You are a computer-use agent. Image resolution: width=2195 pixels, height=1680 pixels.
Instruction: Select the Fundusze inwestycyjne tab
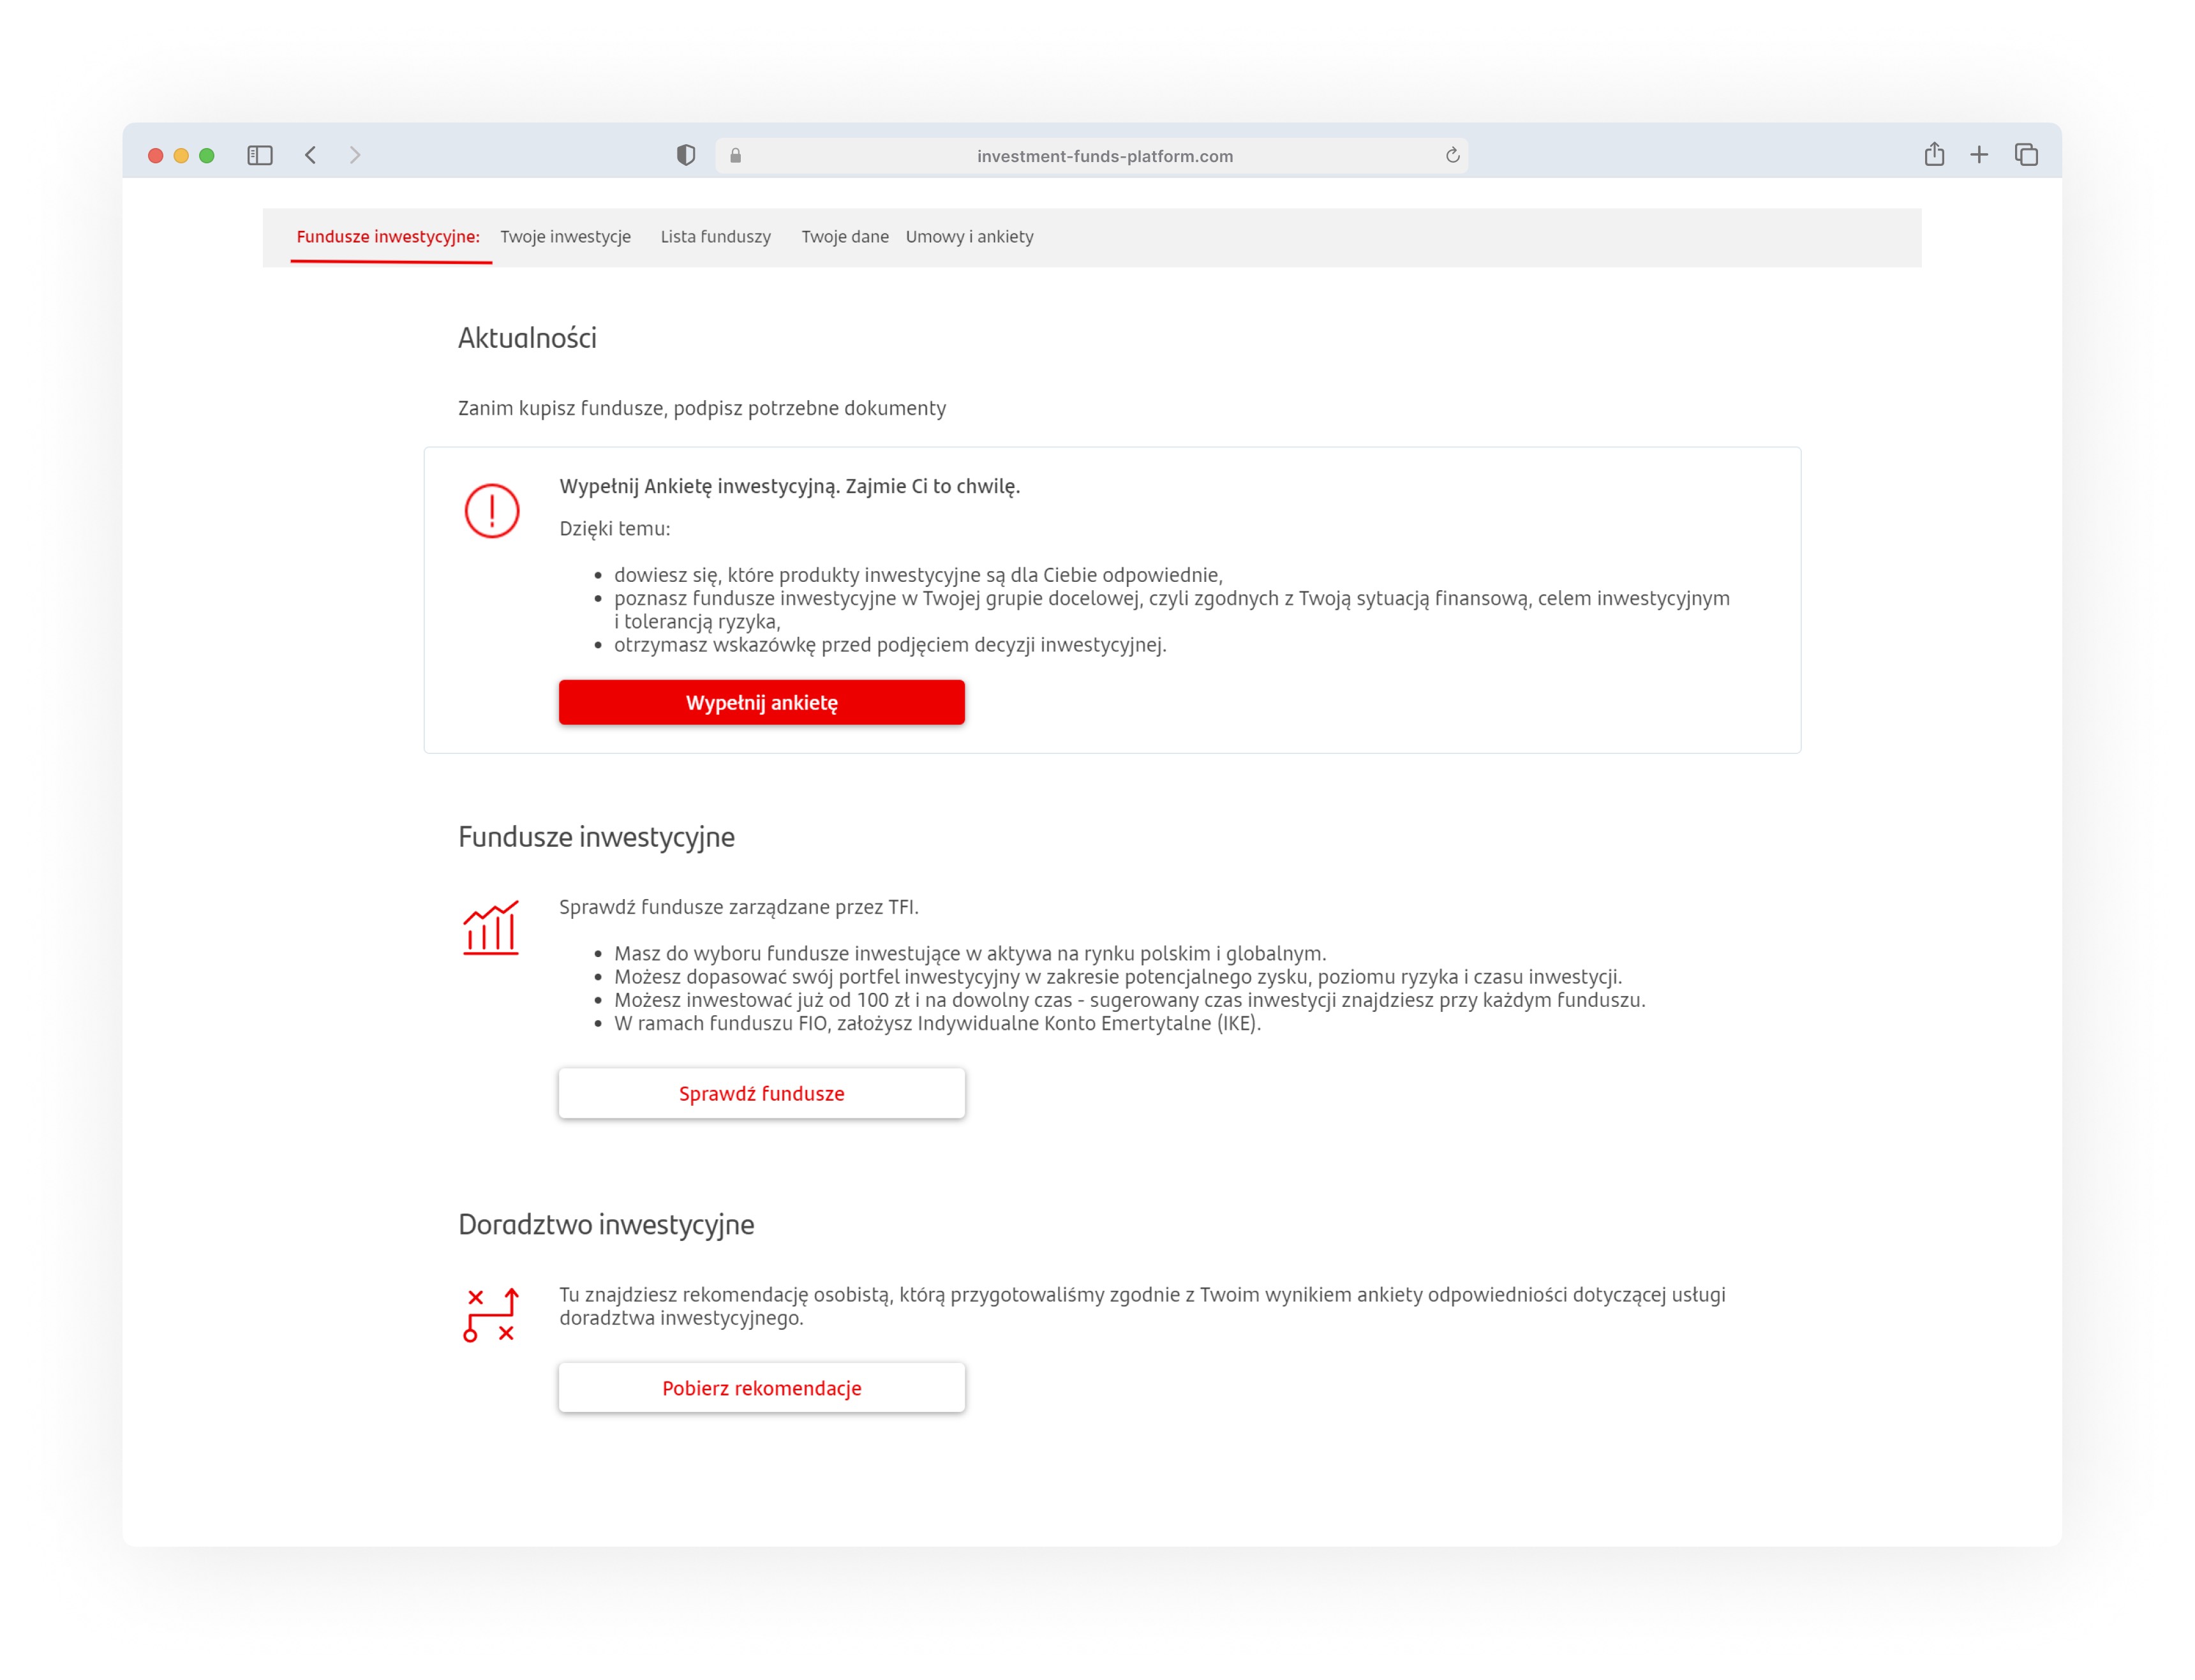tap(388, 237)
